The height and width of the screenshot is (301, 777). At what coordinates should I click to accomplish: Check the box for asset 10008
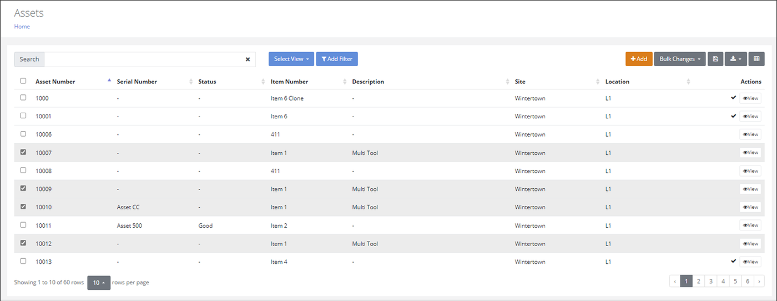23,170
